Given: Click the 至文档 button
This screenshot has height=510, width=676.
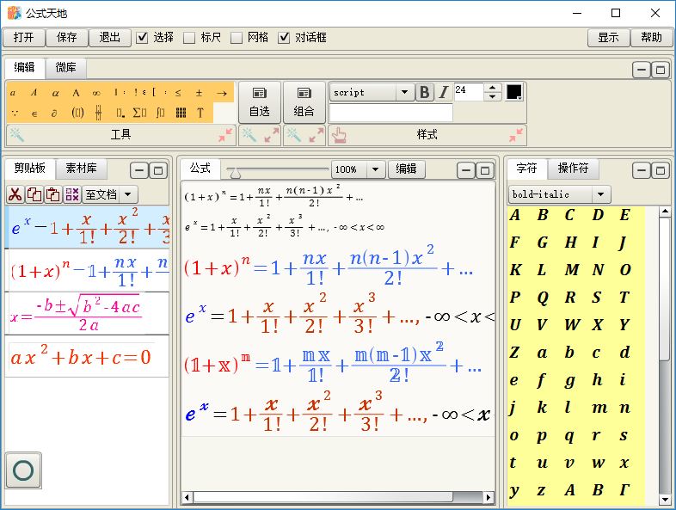Looking at the screenshot, I should tap(101, 195).
